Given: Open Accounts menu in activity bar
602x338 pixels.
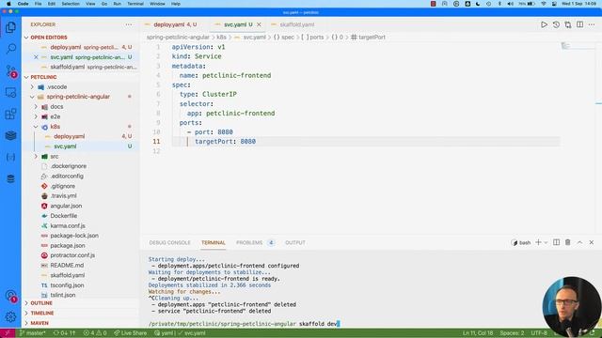Looking at the screenshot, I should click(10, 296).
